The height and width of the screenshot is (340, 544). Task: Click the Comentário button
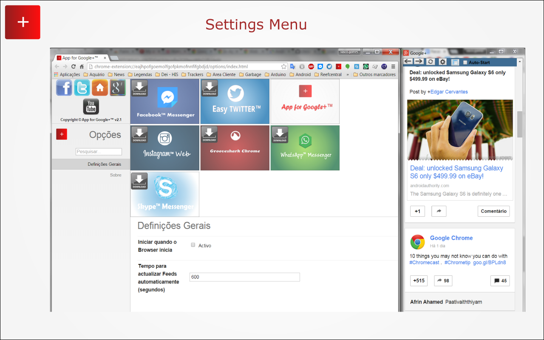(493, 211)
